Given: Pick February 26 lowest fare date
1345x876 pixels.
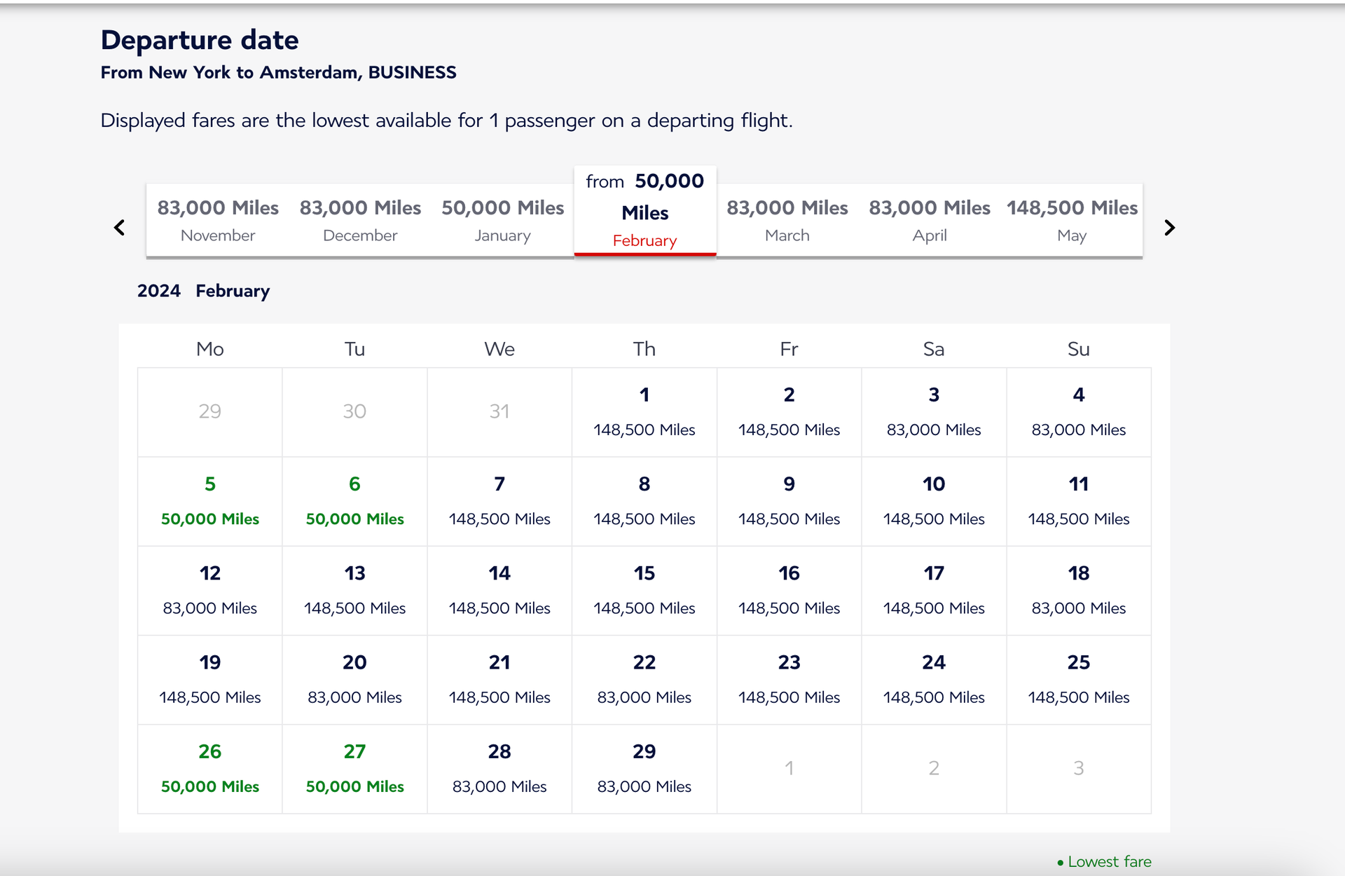Looking at the screenshot, I should coord(209,767).
